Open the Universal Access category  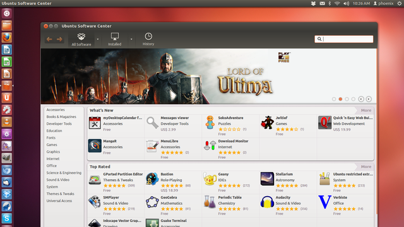(59, 201)
